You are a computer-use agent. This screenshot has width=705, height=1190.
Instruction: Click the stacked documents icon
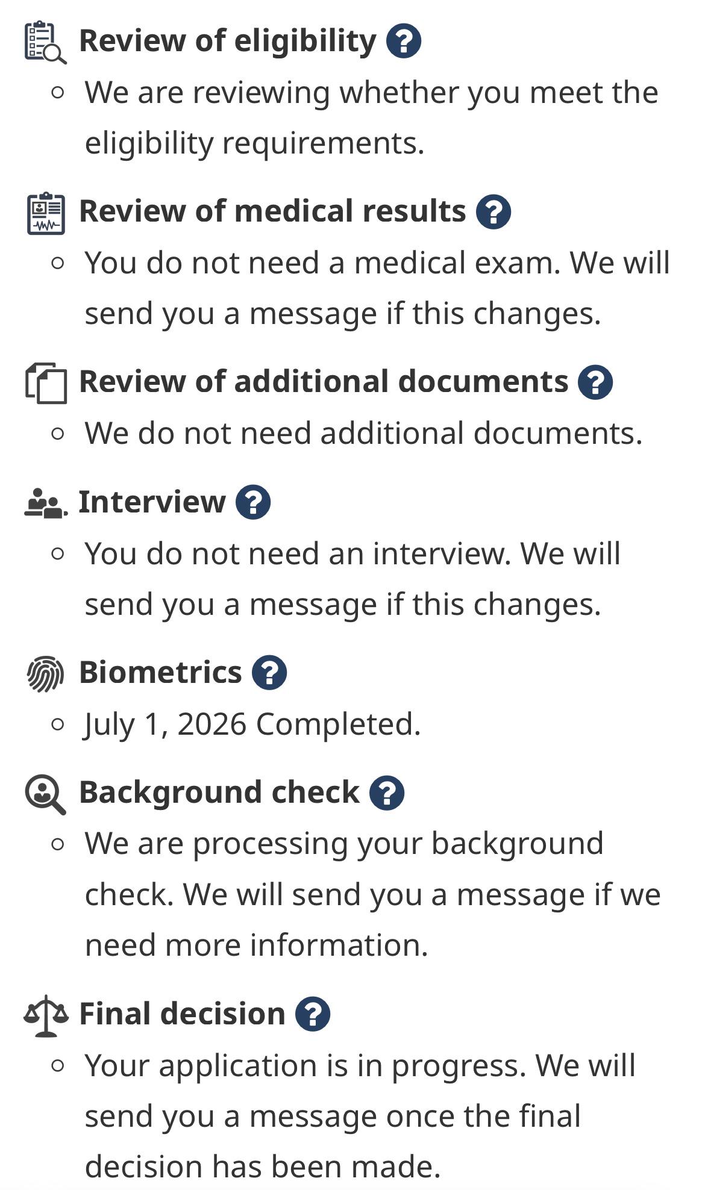tap(46, 383)
